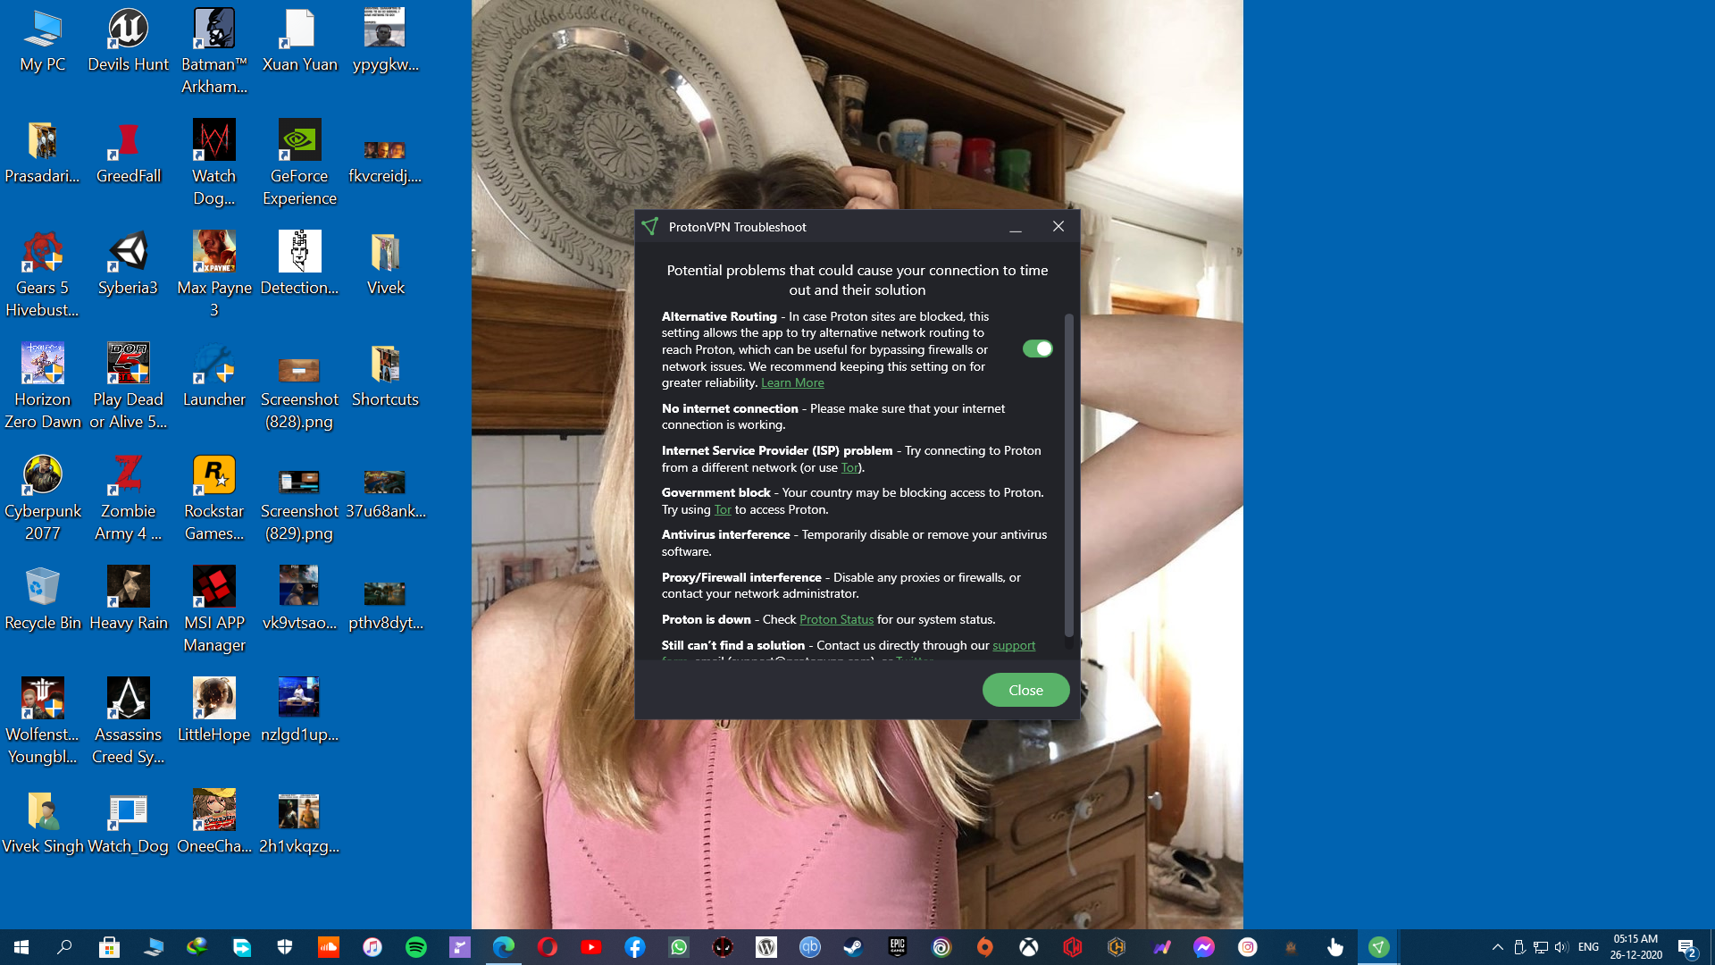Open Instagram from the taskbar

coord(1248,947)
